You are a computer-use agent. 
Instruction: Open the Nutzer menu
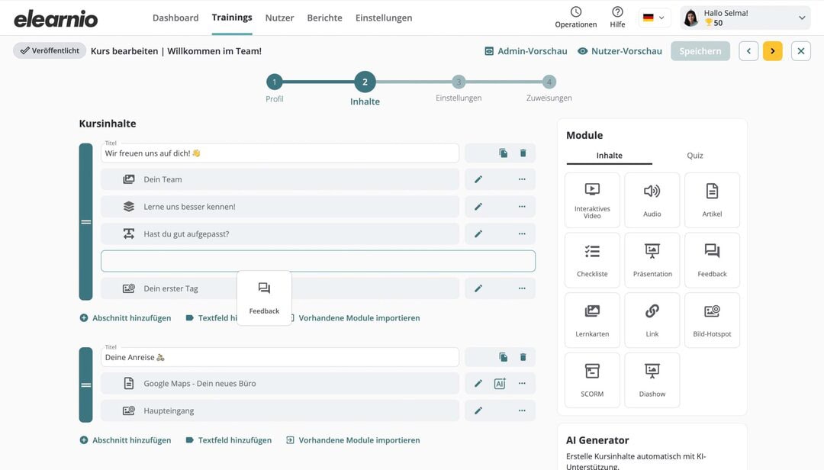pos(279,18)
